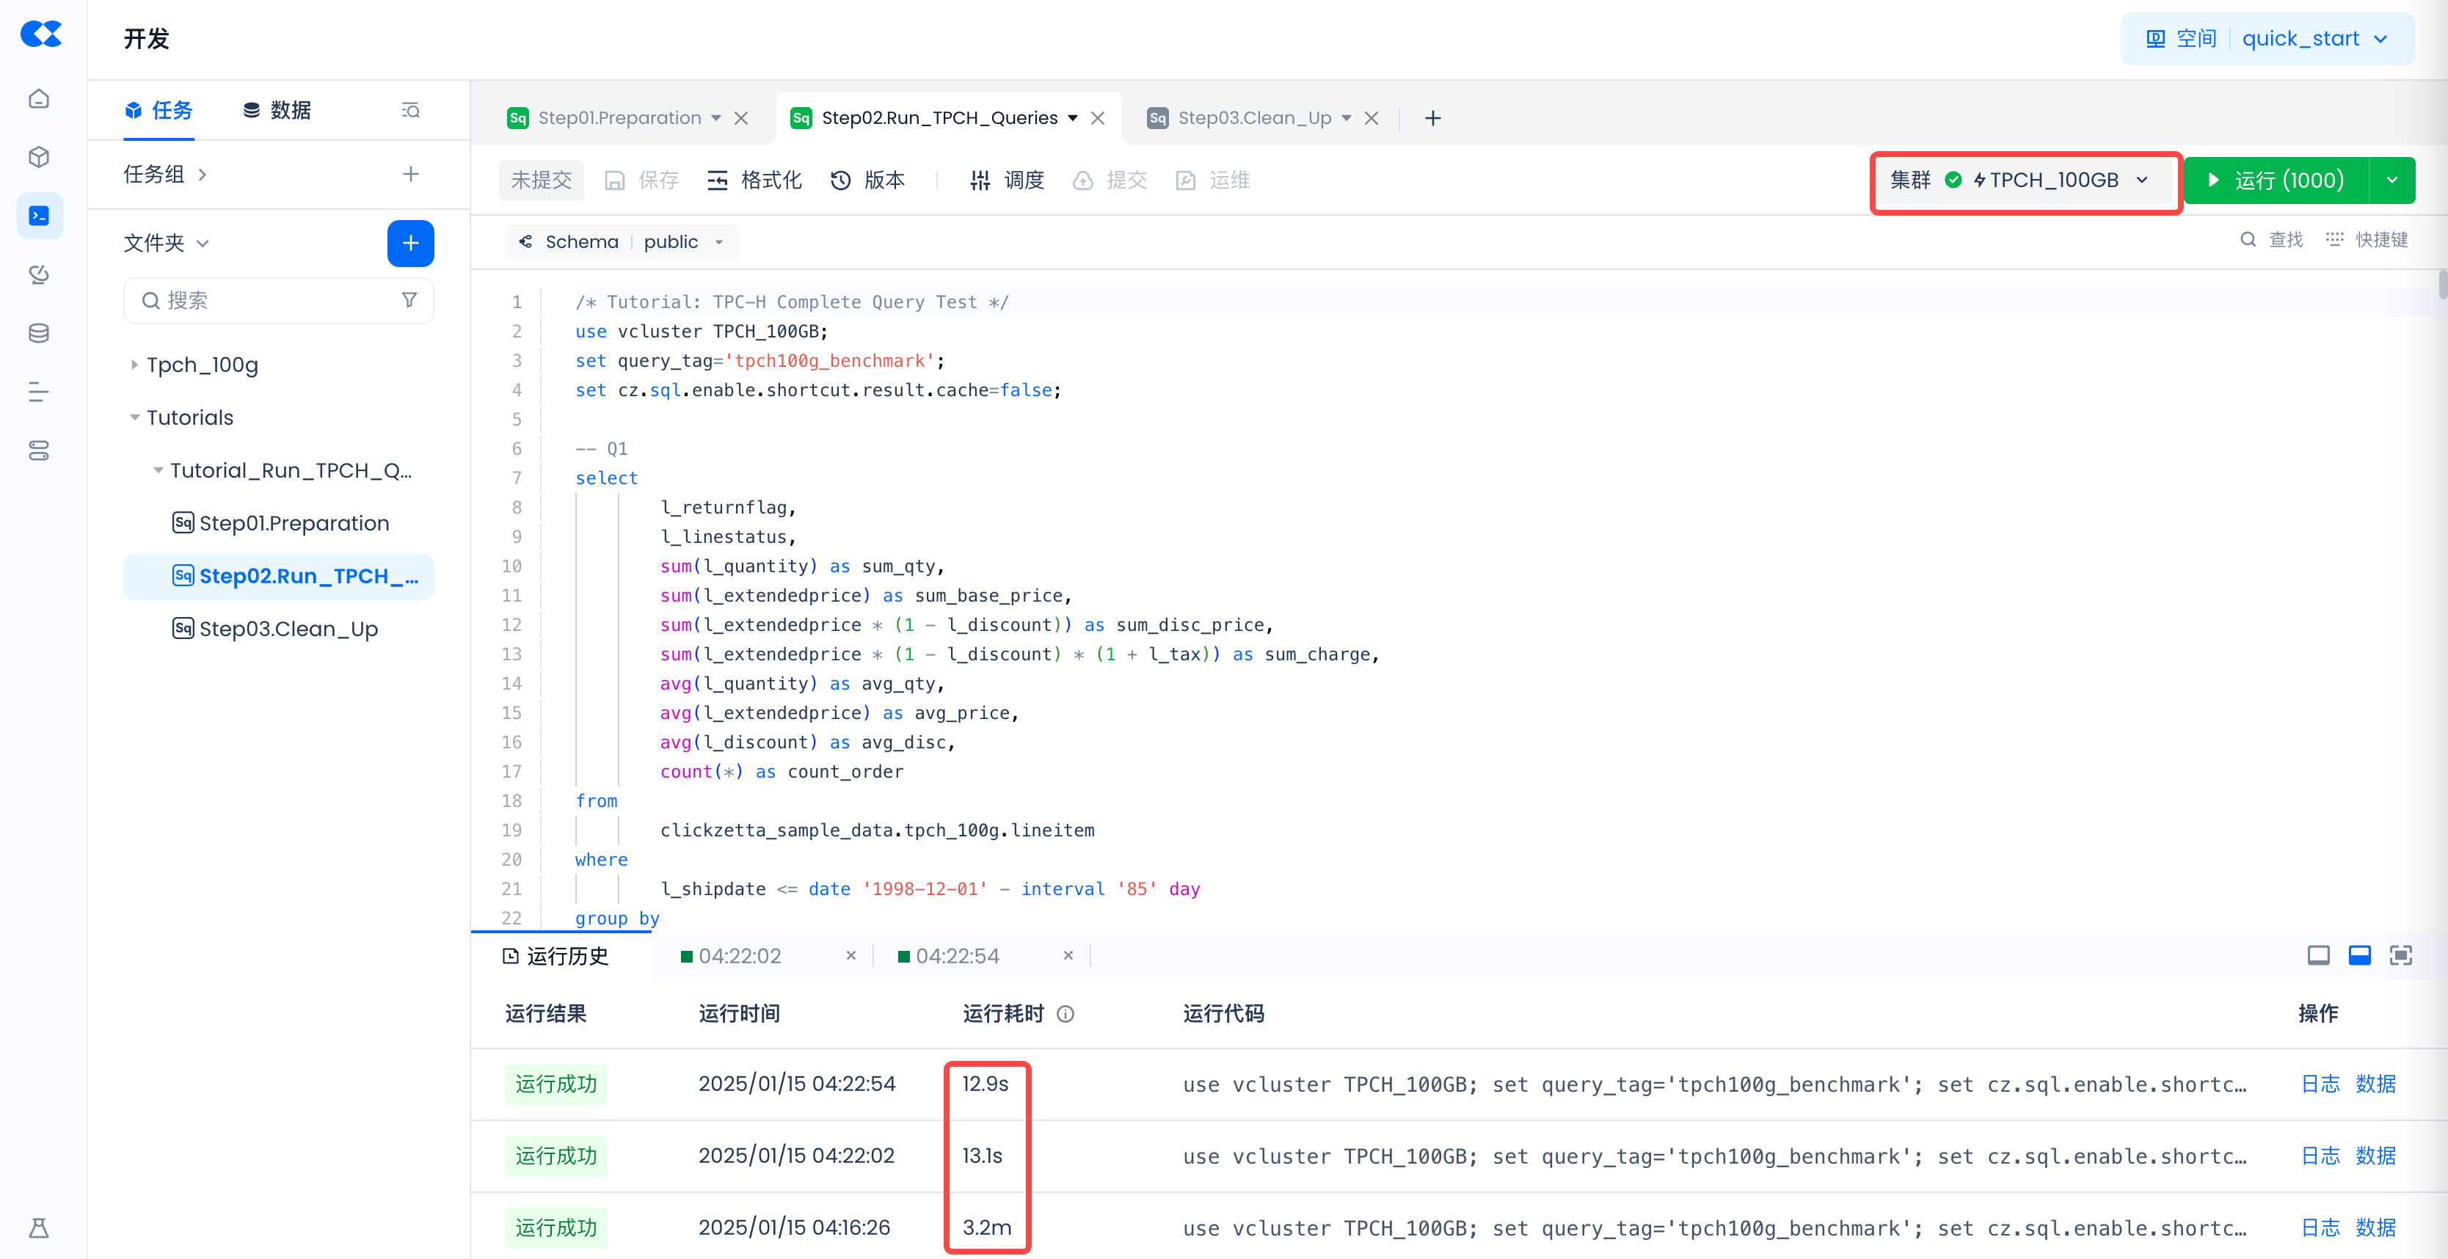Click the 保存 save button
Viewport: 2448px width, 1259px height.
[642, 180]
